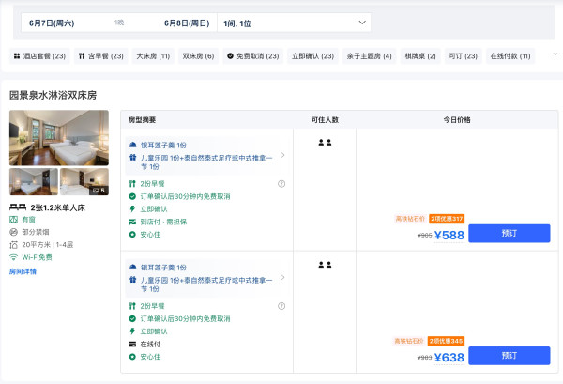The width and height of the screenshot is (563, 384).
Task: Click the no-smoking icon beside 部分禁烟
Action: coord(13,232)
